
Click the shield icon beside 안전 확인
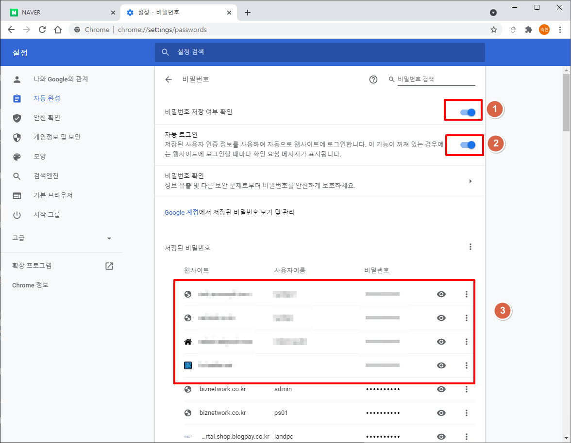[17, 118]
